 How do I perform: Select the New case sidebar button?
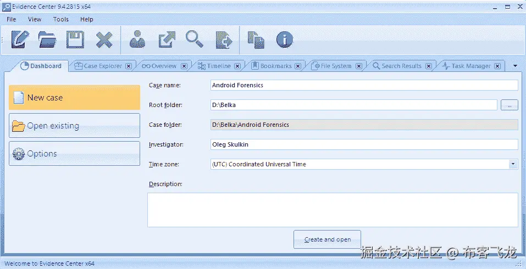[x=74, y=98]
